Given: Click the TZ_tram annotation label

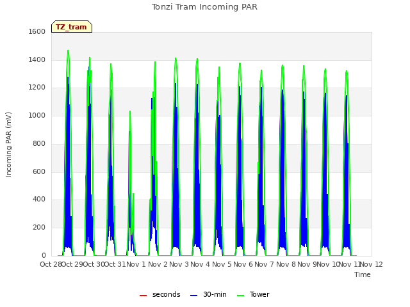Looking at the screenshot, I should point(71,27).
